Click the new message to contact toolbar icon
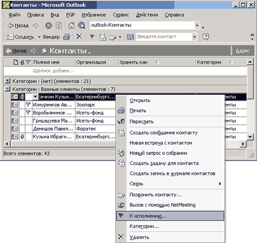The image size is (257, 243). click(102, 37)
